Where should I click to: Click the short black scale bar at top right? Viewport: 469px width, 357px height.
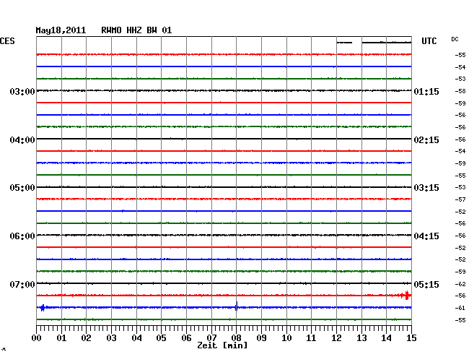pos(344,43)
